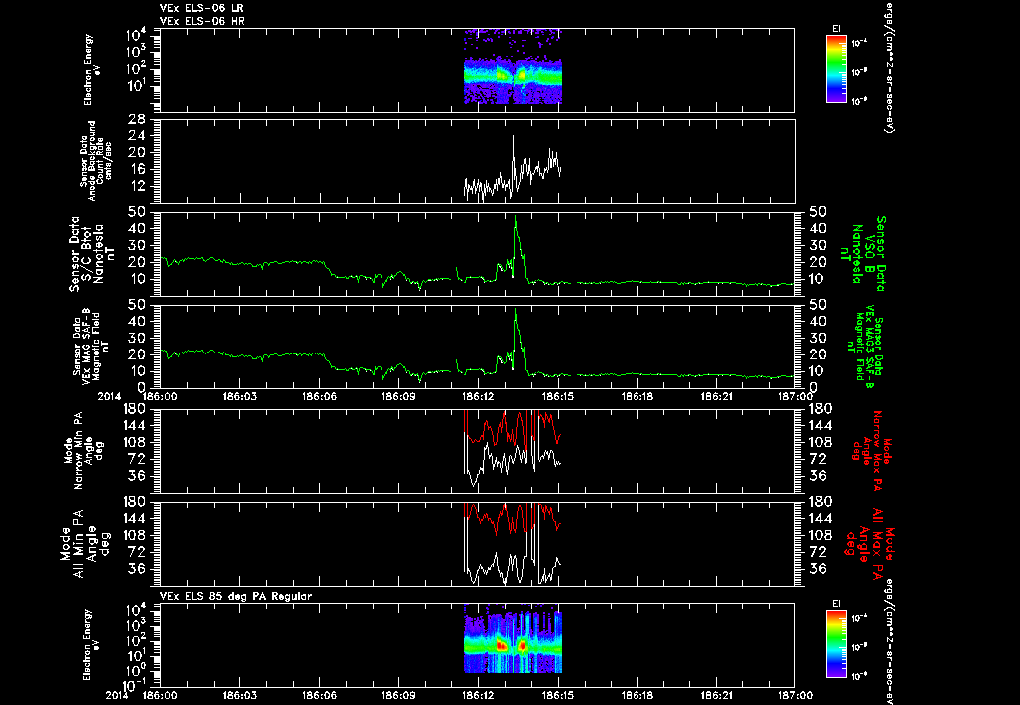Viewport: 1020px width, 705px height.
Task: Click the red 'Mode Narrow Max PA Angle' label
Action: [871, 450]
